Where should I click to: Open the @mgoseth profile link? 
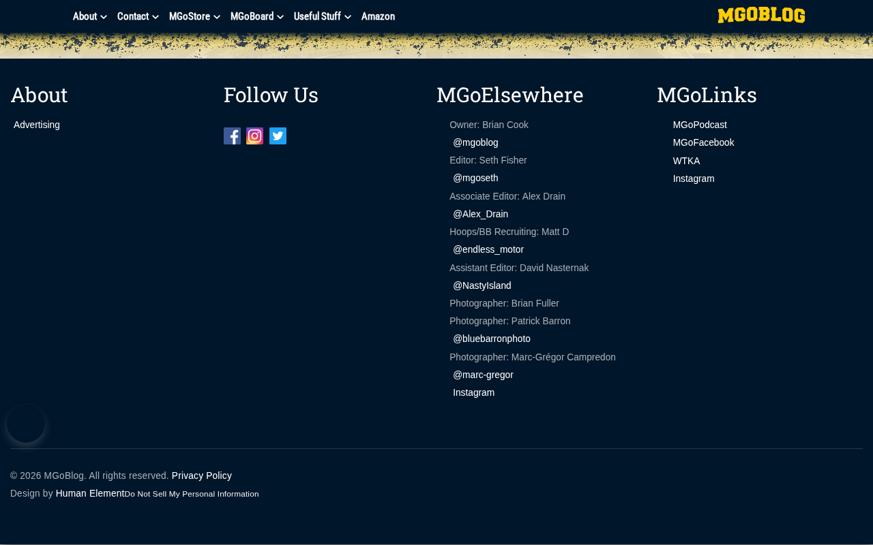click(475, 178)
